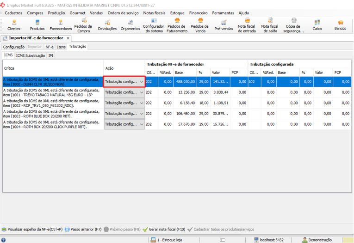Open Cópia de segurança icon
Viewport: 354px width, 243px height.
[293, 25]
